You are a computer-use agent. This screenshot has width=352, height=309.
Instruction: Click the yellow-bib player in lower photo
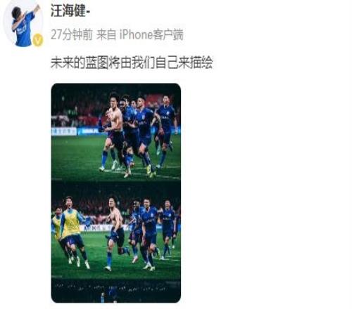(72, 232)
